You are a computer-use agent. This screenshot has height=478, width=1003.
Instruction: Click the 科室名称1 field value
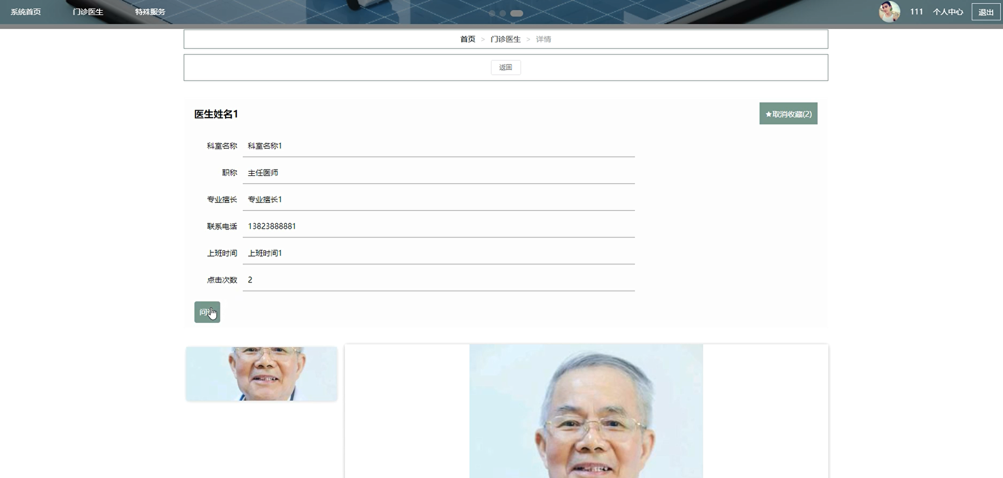click(x=265, y=146)
